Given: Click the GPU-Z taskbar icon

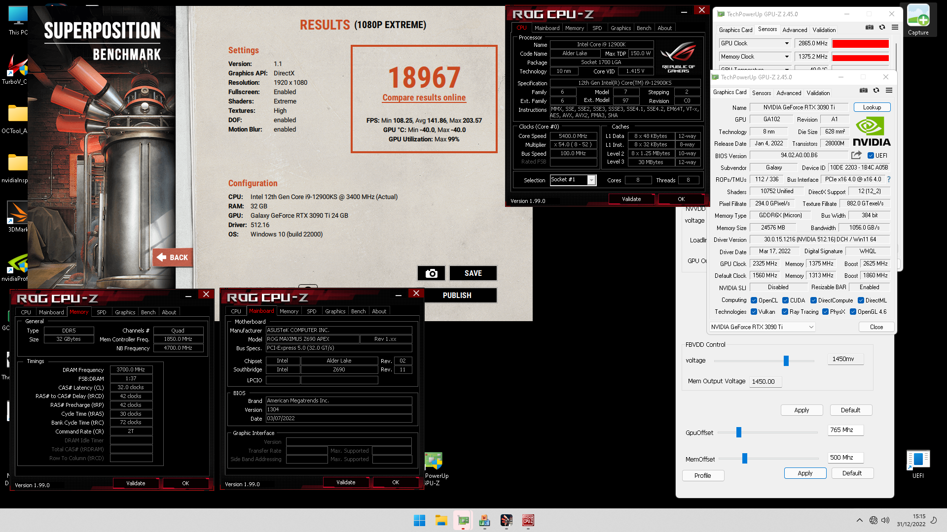Looking at the screenshot, I should (x=463, y=520).
